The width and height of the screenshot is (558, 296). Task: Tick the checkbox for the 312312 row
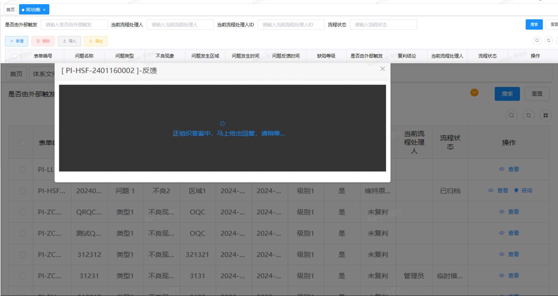point(23,255)
